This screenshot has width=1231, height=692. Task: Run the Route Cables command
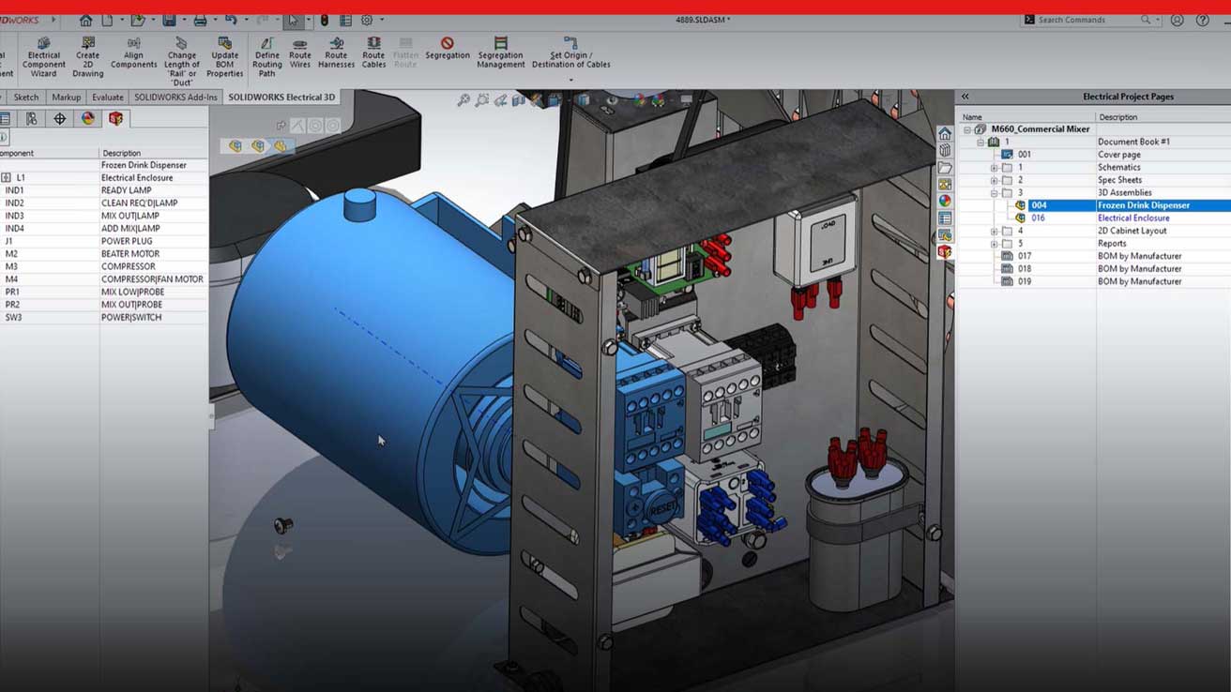pyautogui.click(x=373, y=53)
